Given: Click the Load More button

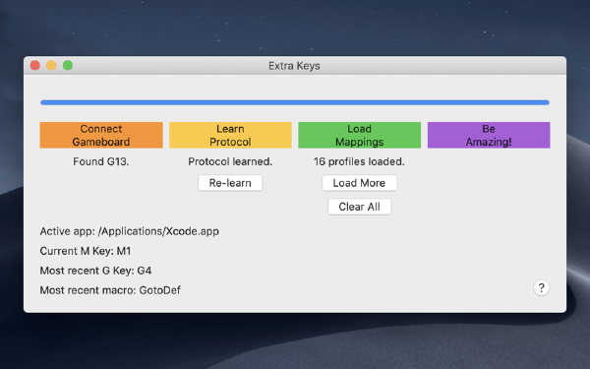Looking at the screenshot, I should [359, 183].
